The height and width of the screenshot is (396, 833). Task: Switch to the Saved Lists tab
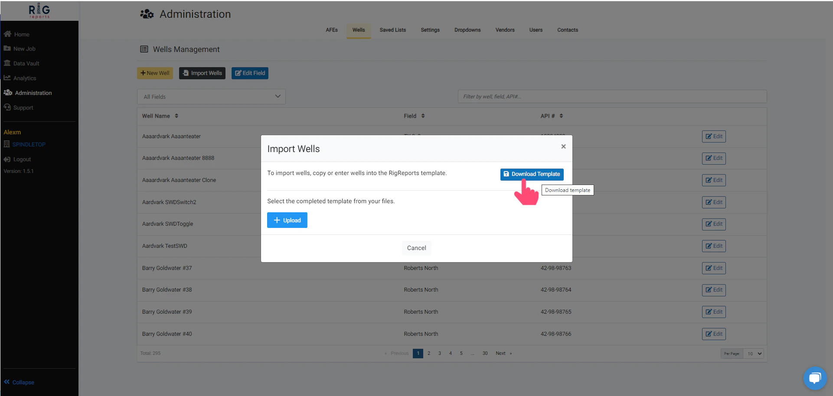(393, 30)
